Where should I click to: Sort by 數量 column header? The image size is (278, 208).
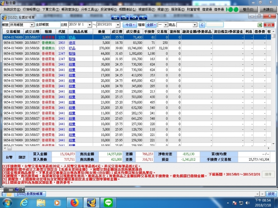click(x=102, y=32)
